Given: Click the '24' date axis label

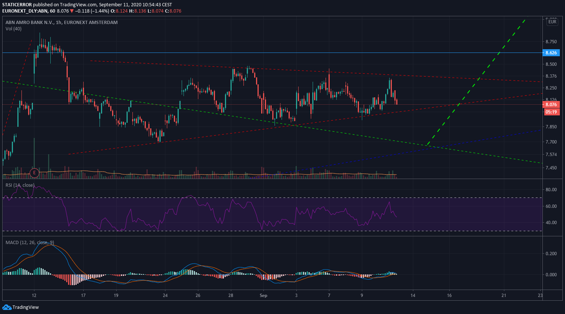Looking at the screenshot, I should [x=165, y=296].
